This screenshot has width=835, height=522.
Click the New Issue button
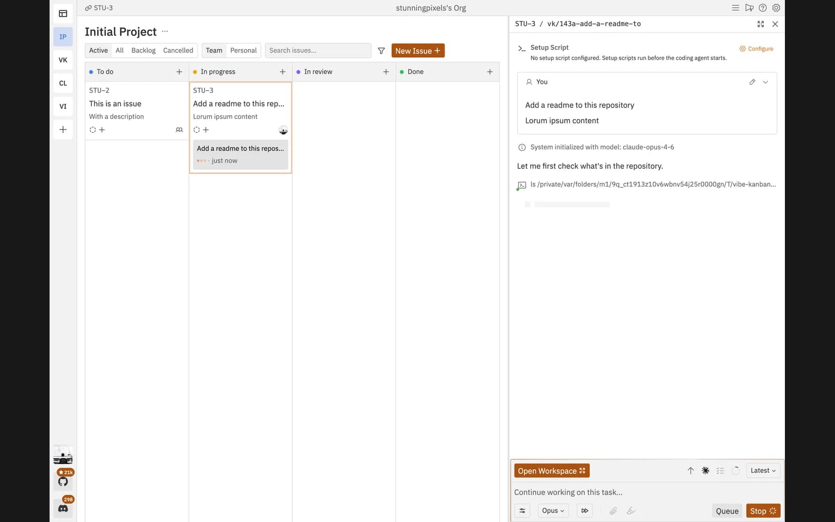click(418, 51)
